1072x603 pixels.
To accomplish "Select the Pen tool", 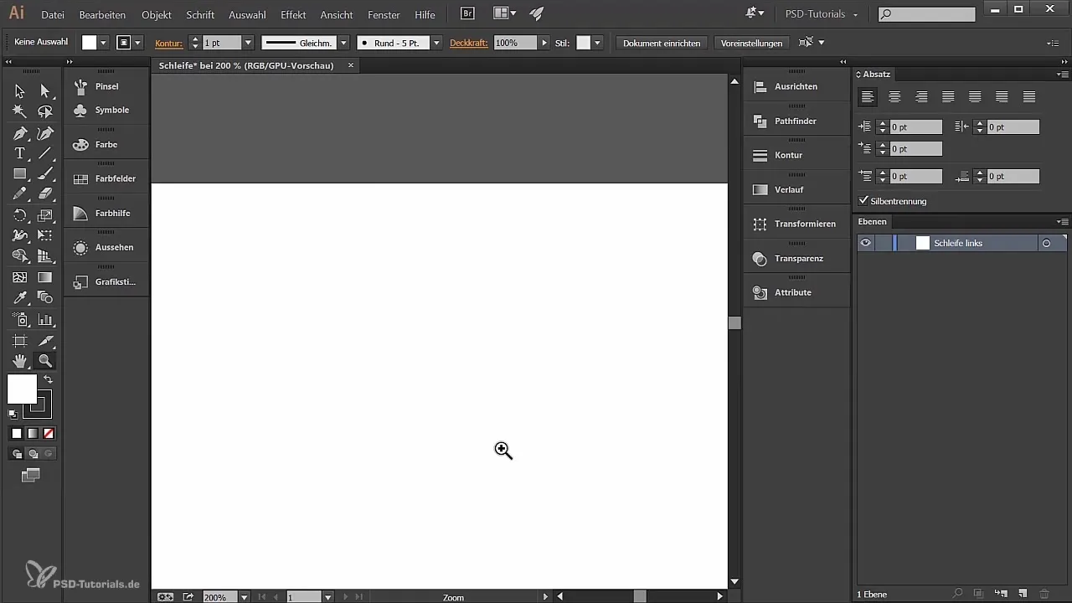I will (19, 133).
